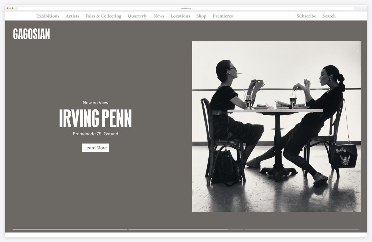This screenshot has height=242, width=372.
Task: Click the browser address bar
Action: point(186,8)
